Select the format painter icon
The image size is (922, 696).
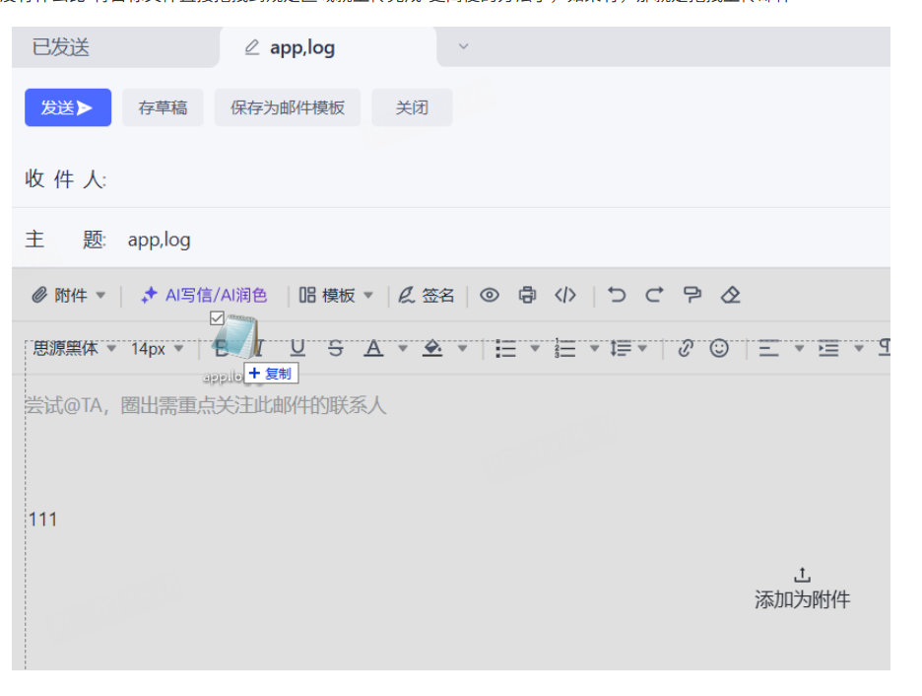[692, 294]
